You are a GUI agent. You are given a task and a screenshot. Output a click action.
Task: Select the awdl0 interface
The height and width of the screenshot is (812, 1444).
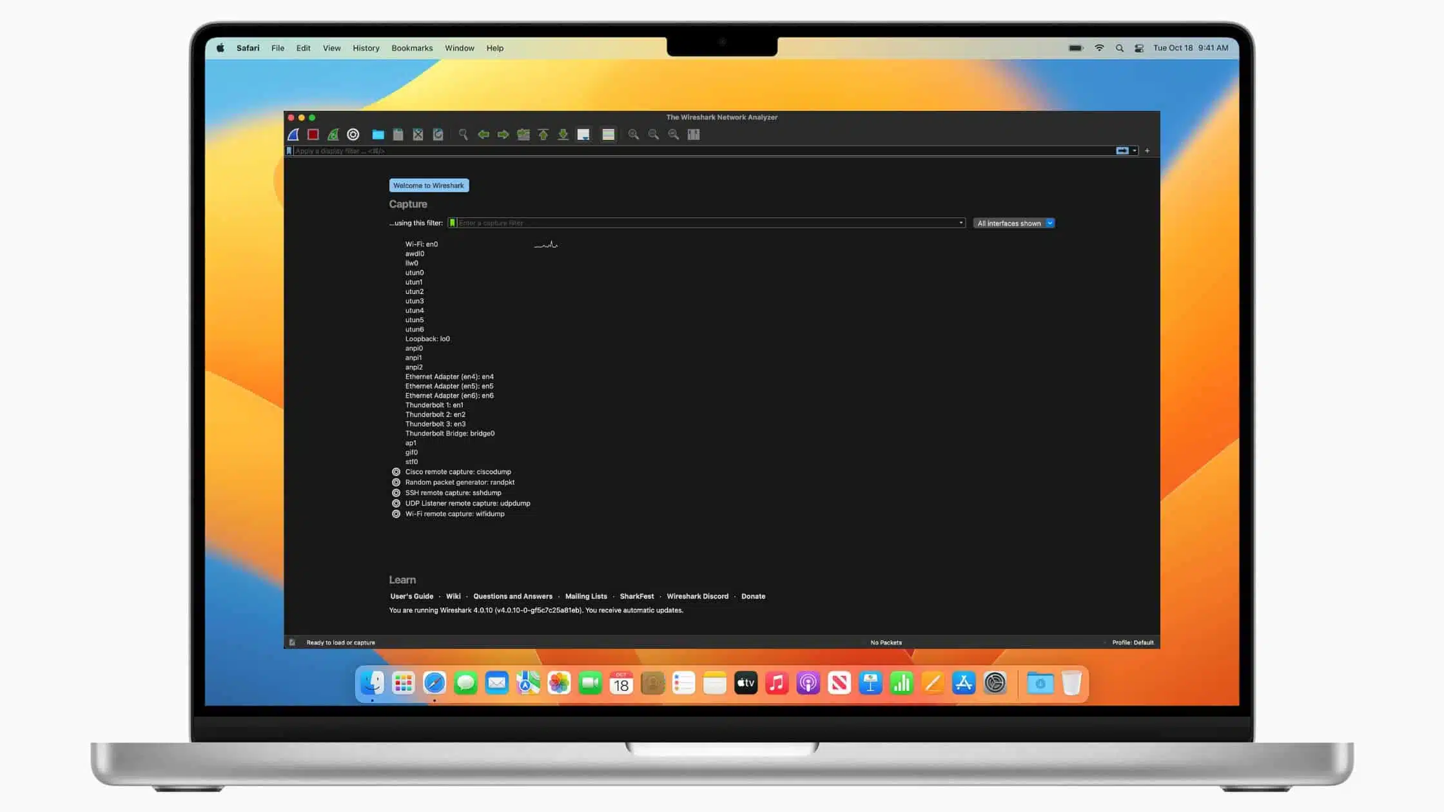(415, 254)
